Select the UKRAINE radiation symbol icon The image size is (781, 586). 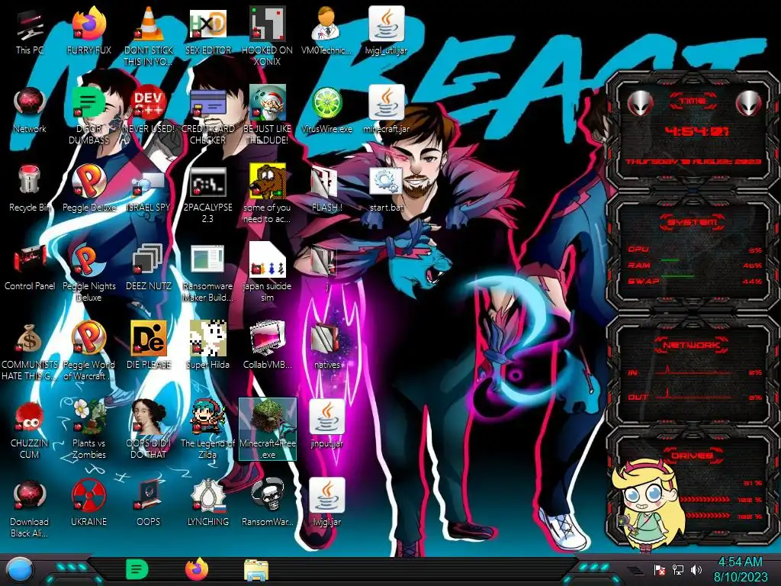88,504
